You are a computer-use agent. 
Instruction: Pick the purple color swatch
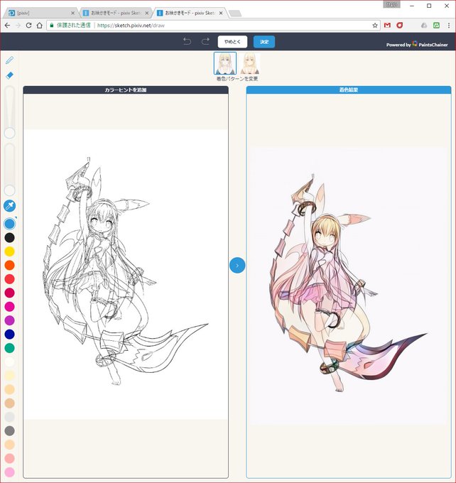[x=9, y=320]
